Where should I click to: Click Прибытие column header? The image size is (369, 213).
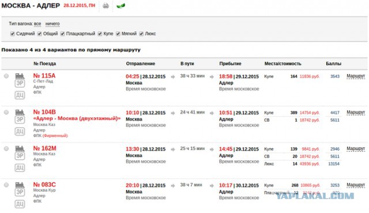230,63
